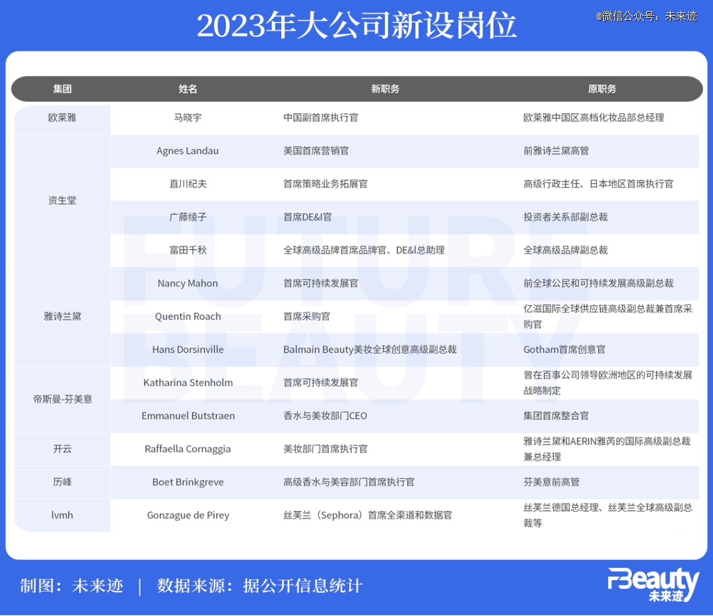Click former role starting "丝芙兰德国总经理"

click(607, 515)
